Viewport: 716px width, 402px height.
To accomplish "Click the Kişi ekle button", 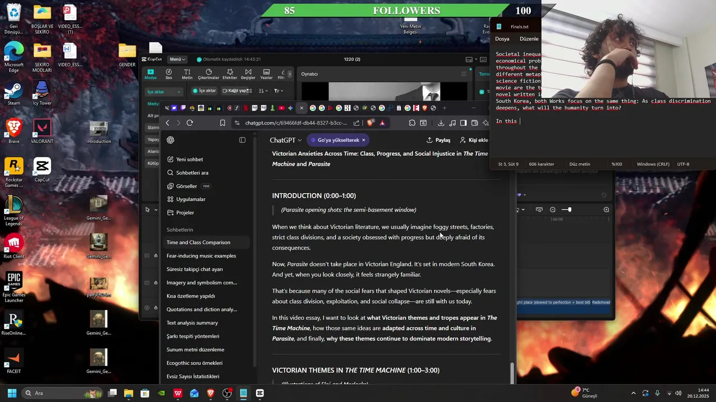I will (x=474, y=140).
